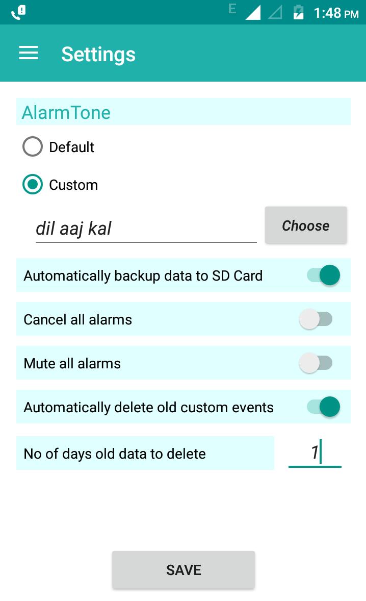Turn on Mute all alarms
Image resolution: width=366 pixels, height=601 pixels.
pyautogui.click(x=316, y=363)
